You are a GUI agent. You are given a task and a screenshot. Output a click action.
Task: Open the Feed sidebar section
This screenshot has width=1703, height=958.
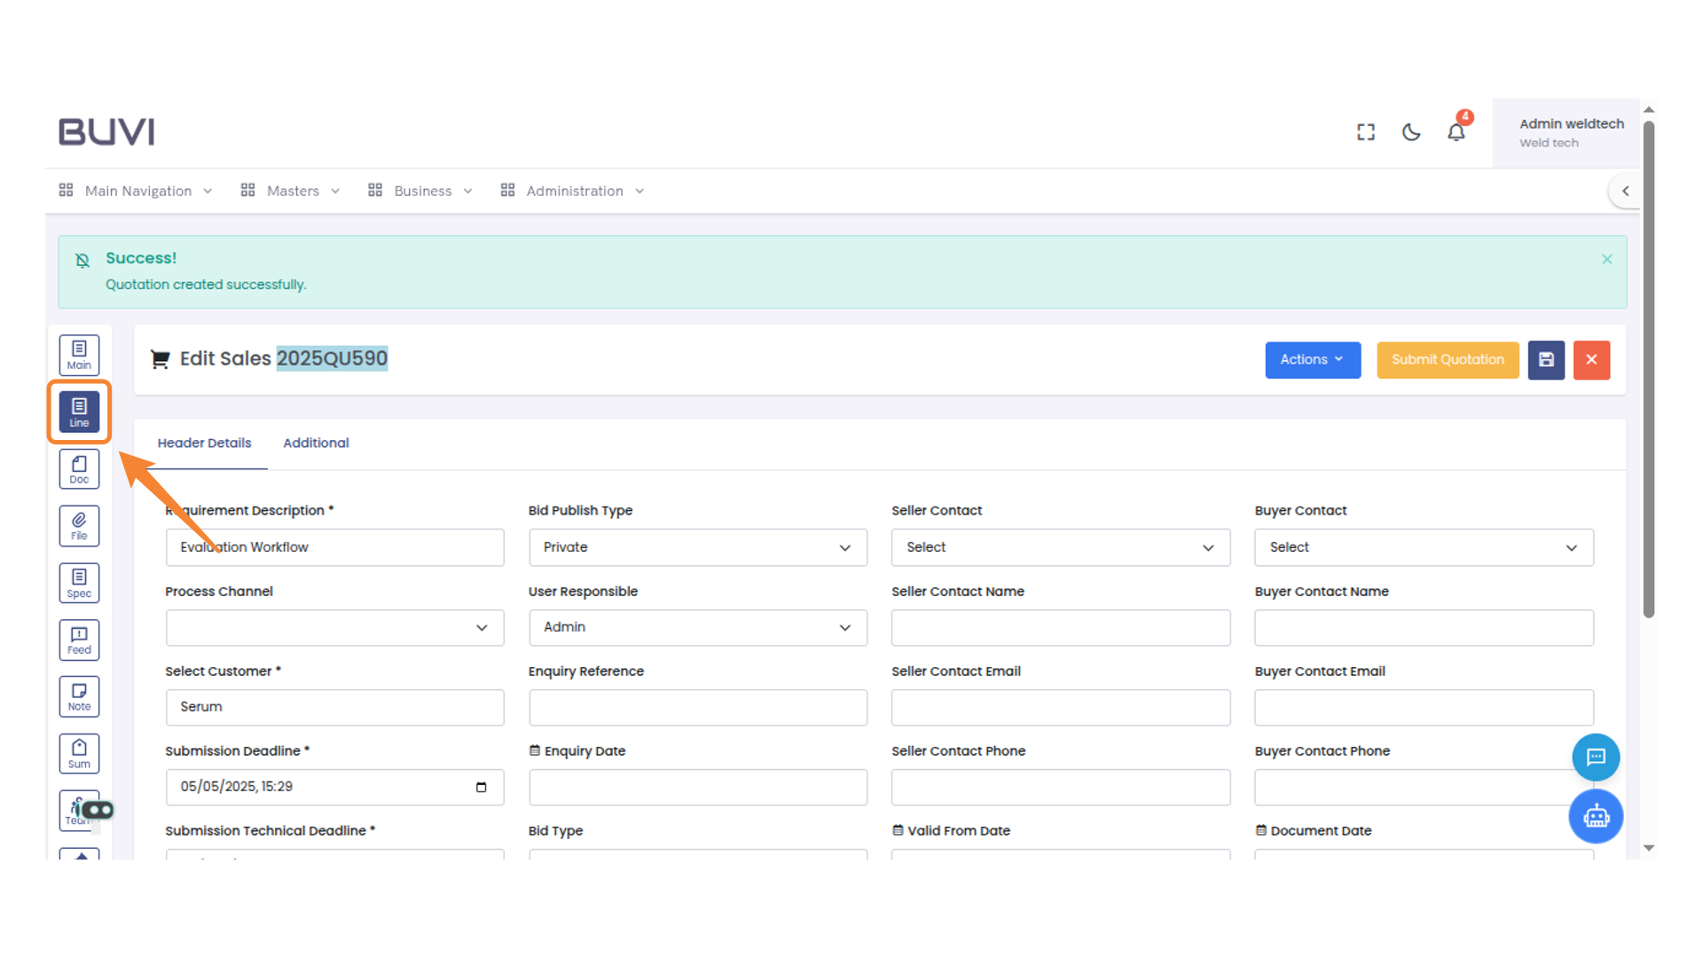[x=79, y=640]
